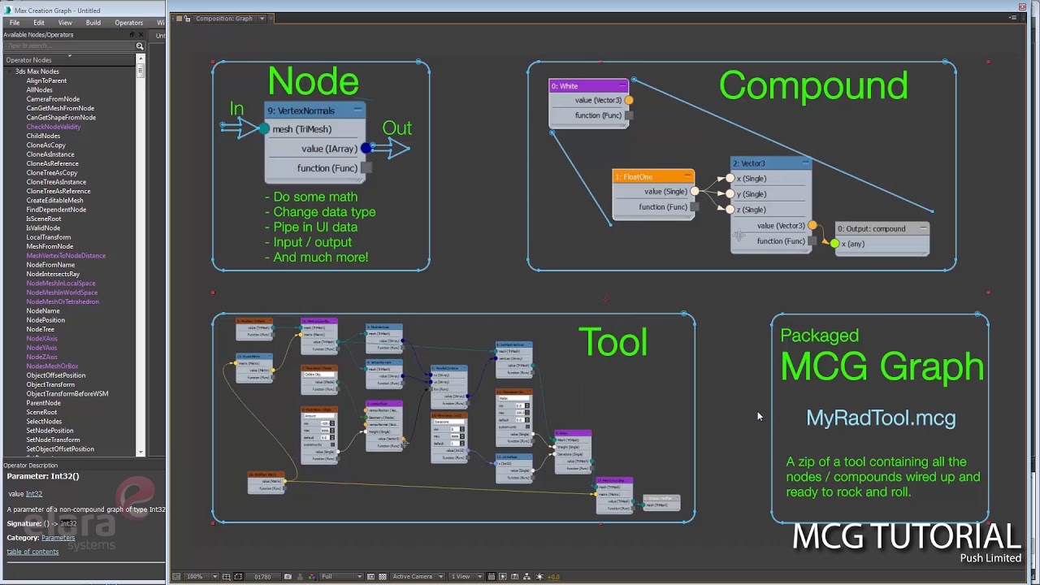
Task: Open the Active Camera dropdown
Action: 418,577
